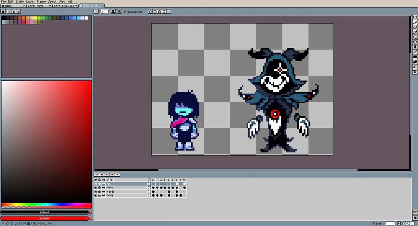Viewport: 418px width, 226px height.
Task: Select the Line tool
Action: (415, 52)
